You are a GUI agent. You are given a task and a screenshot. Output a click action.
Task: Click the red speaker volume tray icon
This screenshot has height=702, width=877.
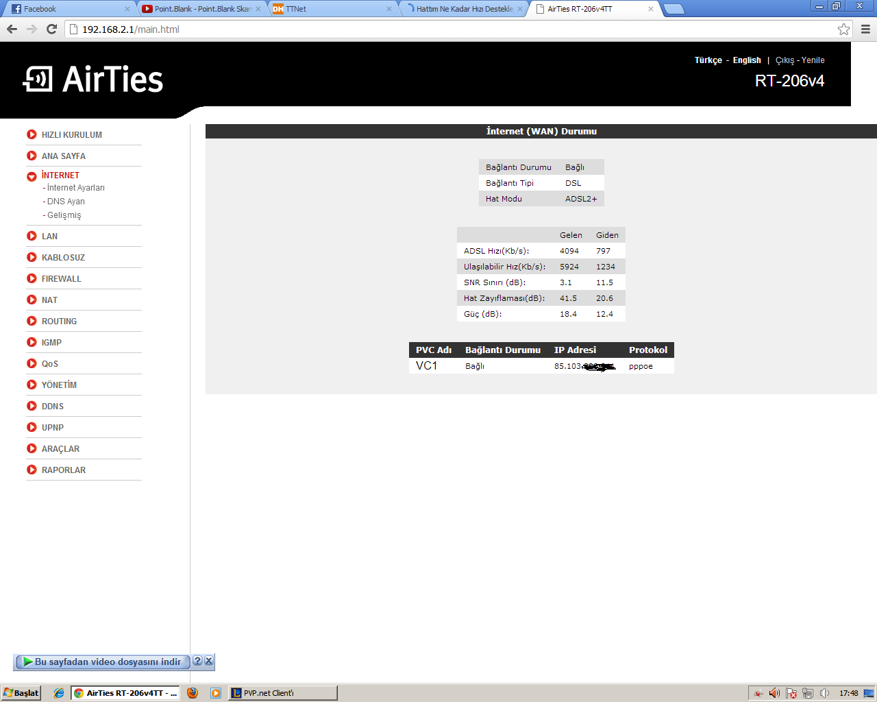tap(775, 693)
